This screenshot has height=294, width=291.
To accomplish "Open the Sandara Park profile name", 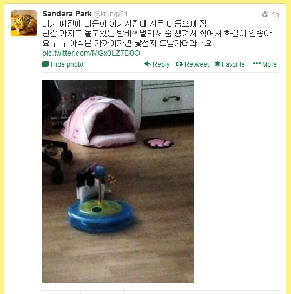I will (67, 14).
